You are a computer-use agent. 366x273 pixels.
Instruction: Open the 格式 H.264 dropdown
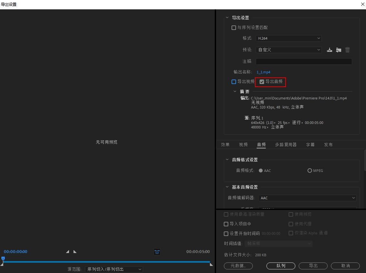[289, 38]
